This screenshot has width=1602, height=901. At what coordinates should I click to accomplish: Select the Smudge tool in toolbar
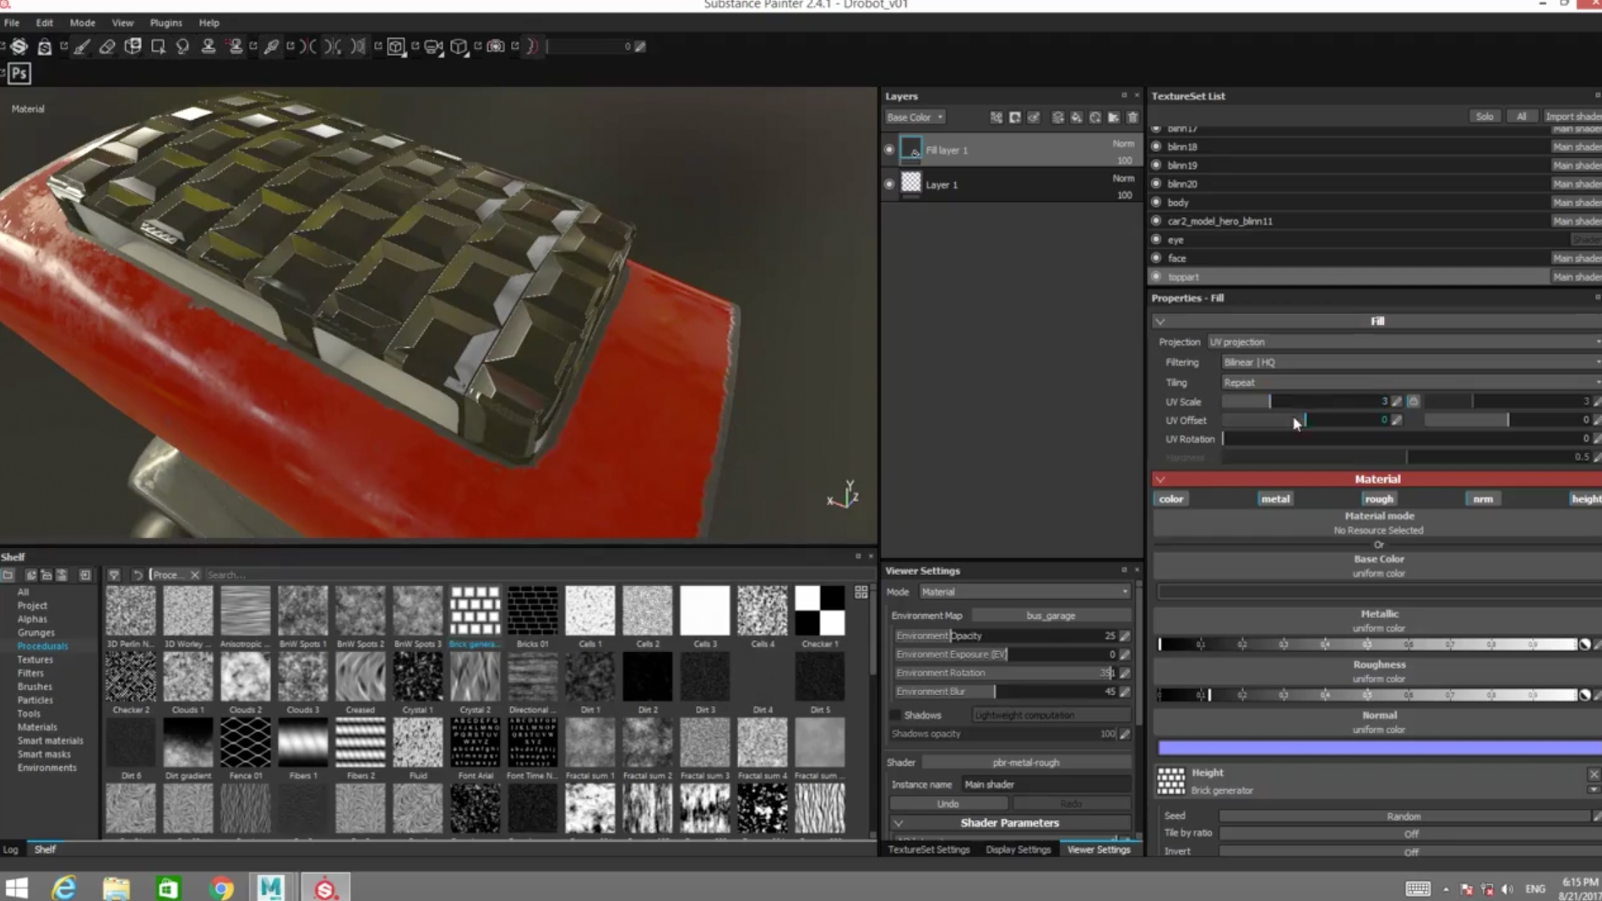(x=182, y=46)
